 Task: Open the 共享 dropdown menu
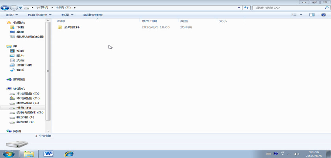[x=67, y=15]
